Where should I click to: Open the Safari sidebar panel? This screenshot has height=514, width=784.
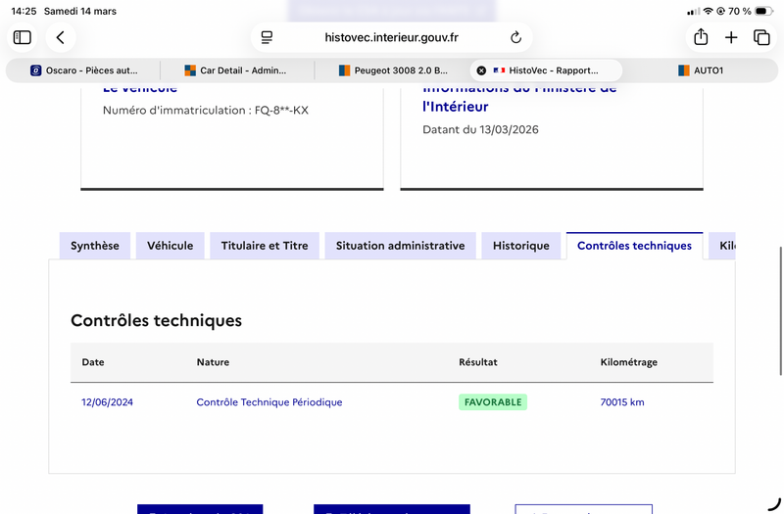point(23,37)
